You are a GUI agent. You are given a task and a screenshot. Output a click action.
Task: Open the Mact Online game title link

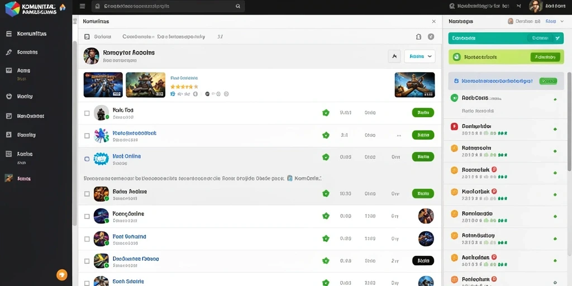coord(127,156)
